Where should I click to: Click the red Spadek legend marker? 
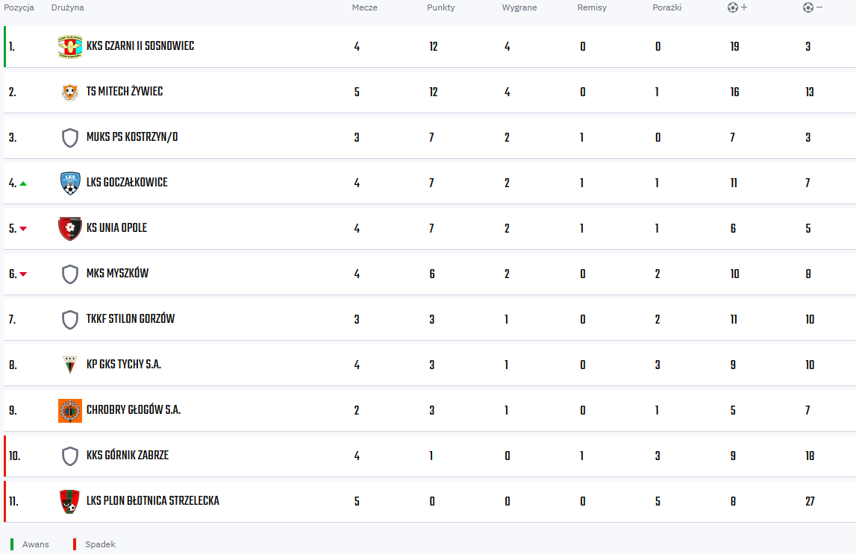coord(75,544)
